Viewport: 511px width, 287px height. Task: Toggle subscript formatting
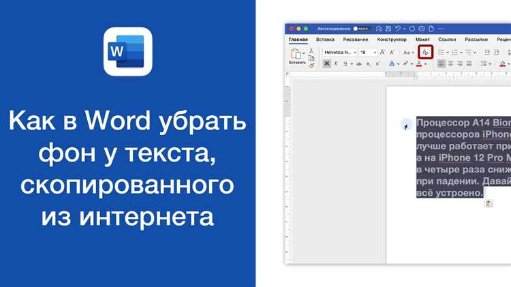tap(368, 64)
